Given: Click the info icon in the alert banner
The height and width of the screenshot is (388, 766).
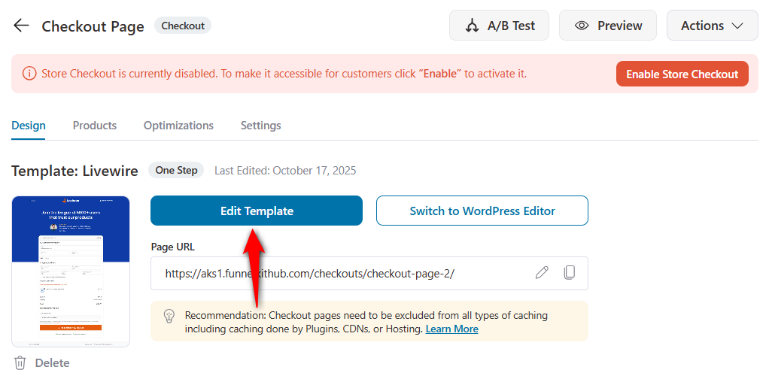Looking at the screenshot, I should [x=29, y=74].
